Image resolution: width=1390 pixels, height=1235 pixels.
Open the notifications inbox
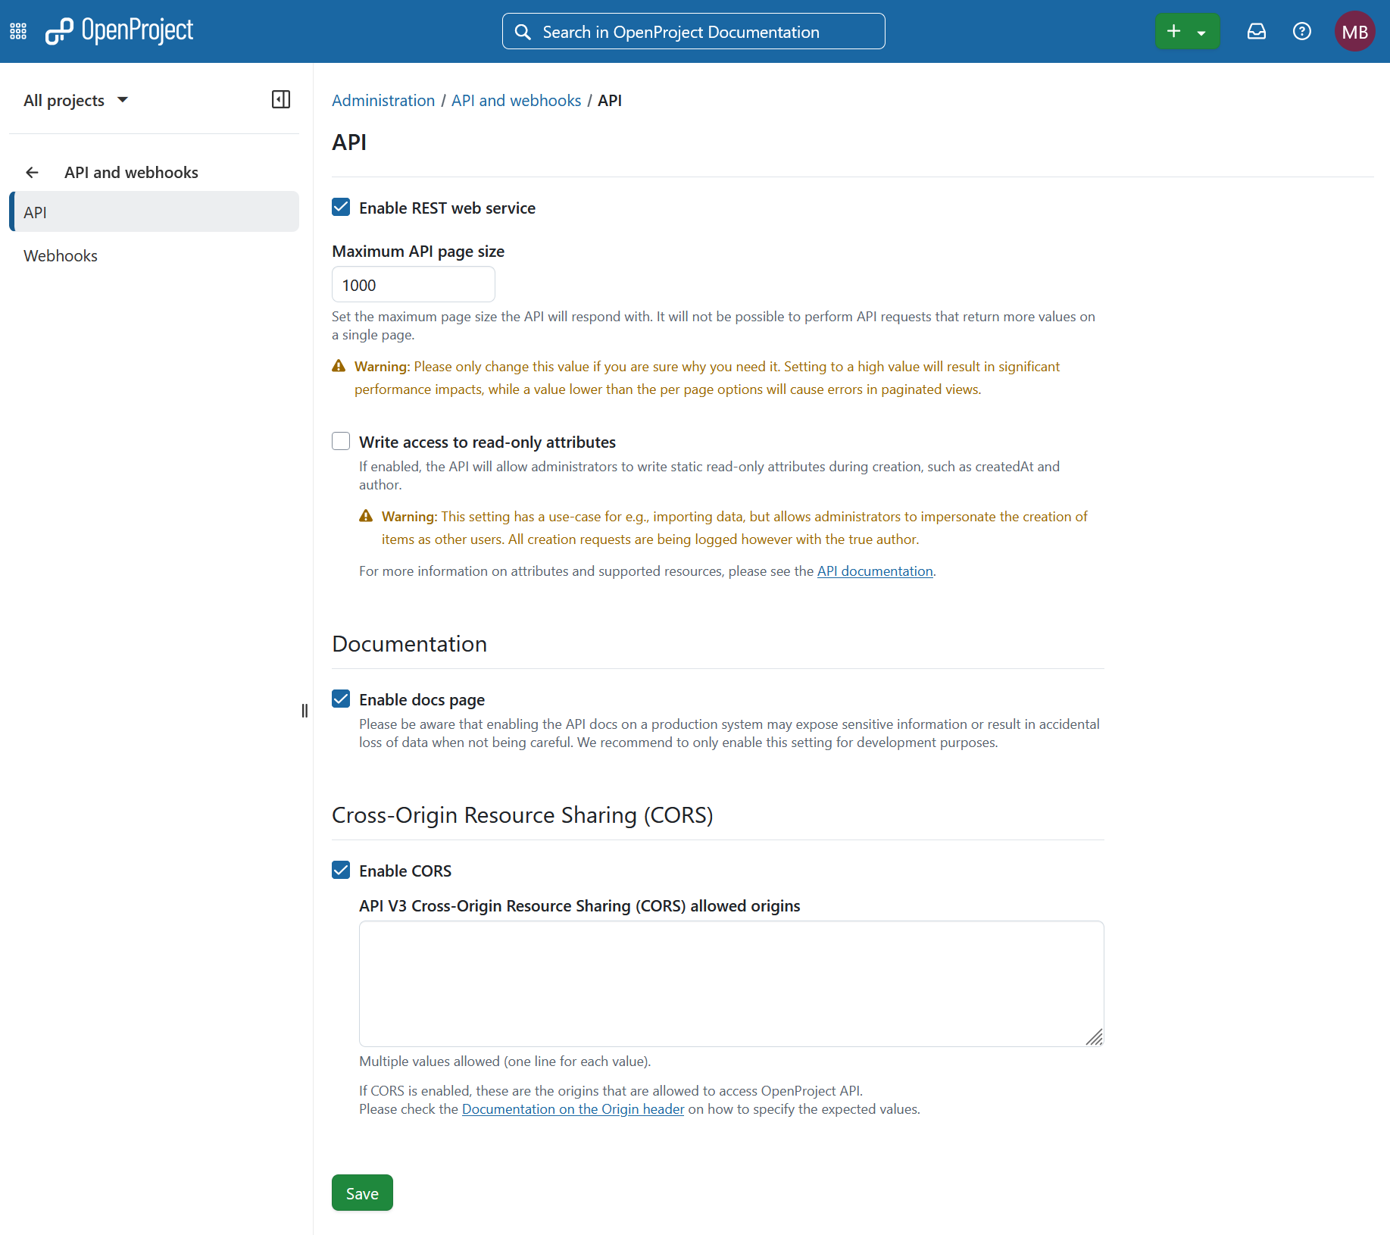[x=1257, y=31]
